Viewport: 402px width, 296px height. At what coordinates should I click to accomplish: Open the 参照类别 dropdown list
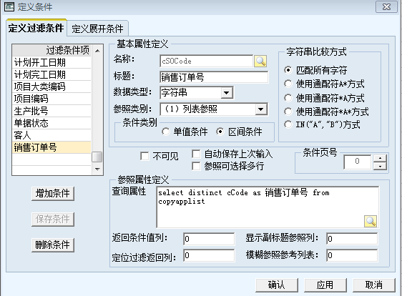[x=261, y=109]
